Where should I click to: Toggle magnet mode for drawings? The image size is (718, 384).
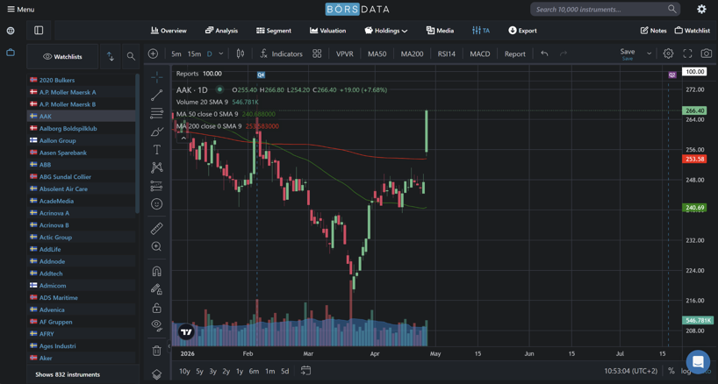click(156, 271)
